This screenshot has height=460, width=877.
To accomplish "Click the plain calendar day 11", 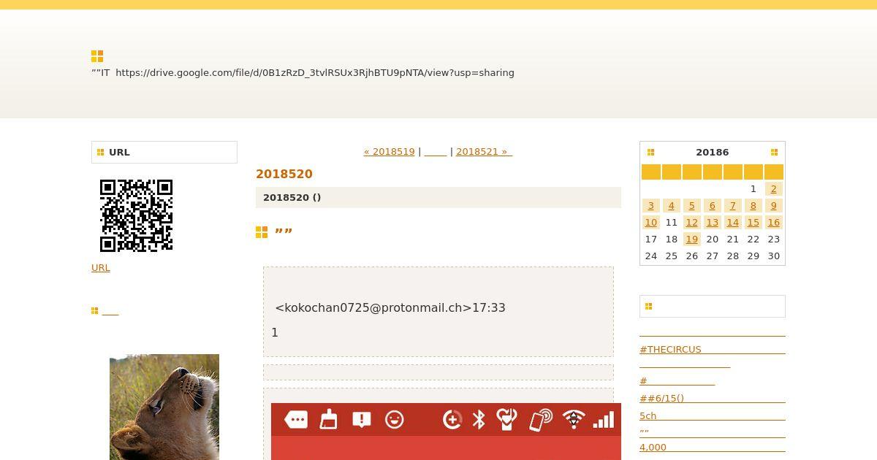I will point(672,223).
